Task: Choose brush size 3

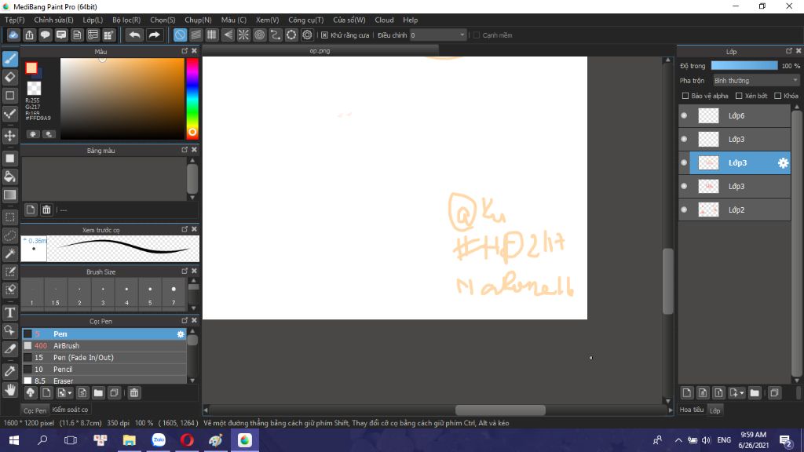Action: [x=103, y=293]
